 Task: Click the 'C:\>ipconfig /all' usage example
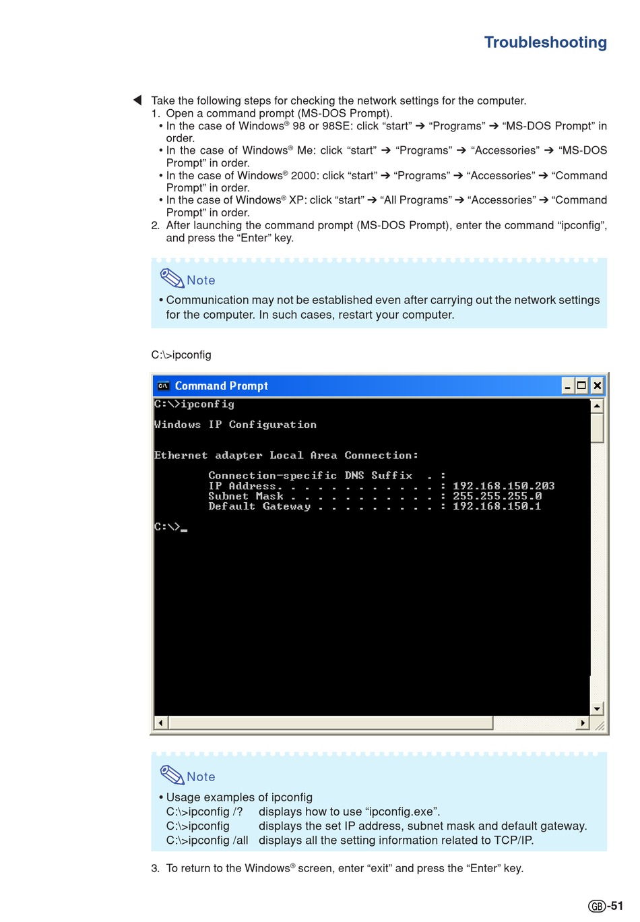pos(207,840)
